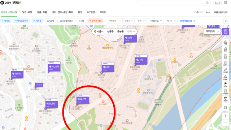Go to the Npay 부동산 home logo
The width and height of the screenshot is (231, 130).
pyautogui.click(x=10, y=3)
